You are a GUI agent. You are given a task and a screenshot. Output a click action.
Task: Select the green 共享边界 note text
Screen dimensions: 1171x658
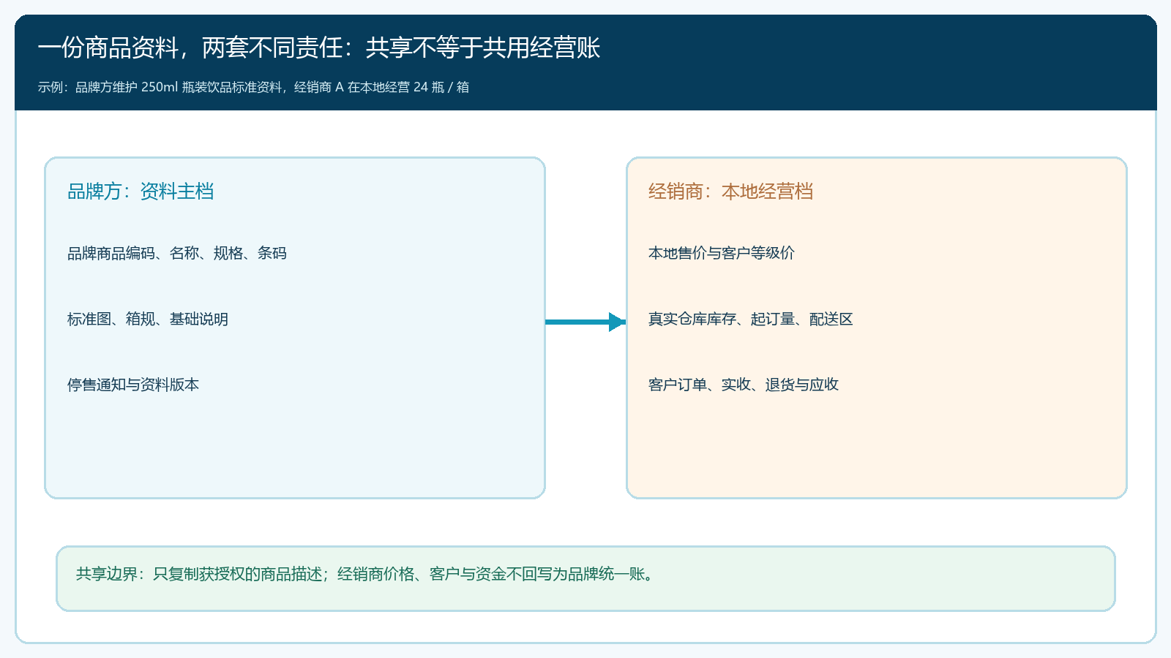pyautogui.click(x=364, y=574)
